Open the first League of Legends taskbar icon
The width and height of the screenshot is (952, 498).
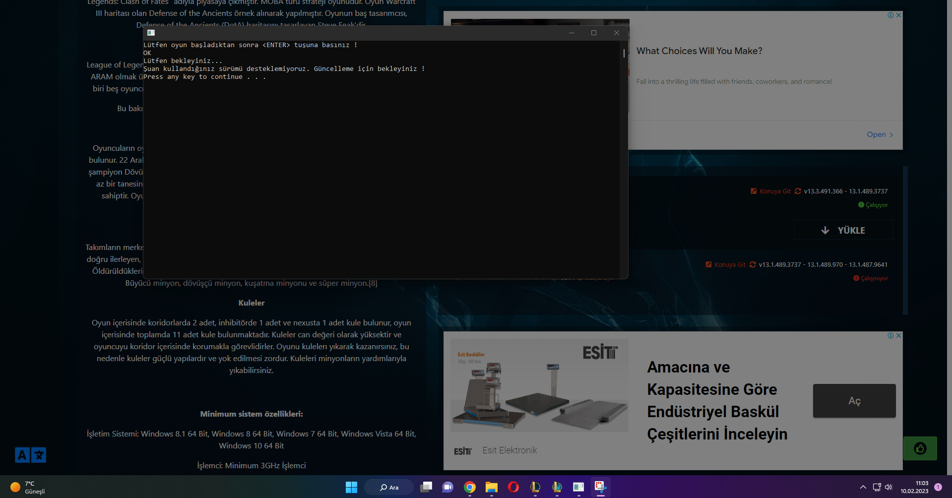pos(535,487)
